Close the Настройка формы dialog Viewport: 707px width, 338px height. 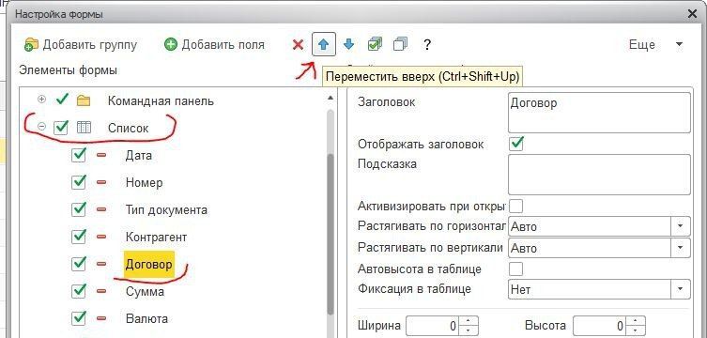coord(692,14)
